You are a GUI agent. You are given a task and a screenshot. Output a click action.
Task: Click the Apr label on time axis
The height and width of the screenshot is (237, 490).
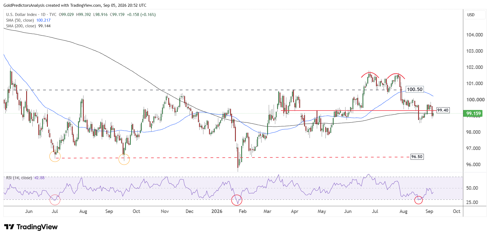295,211
